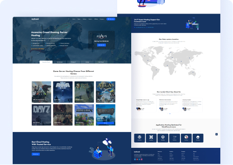Open the OpenCart shopping cart tile
The width and height of the screenshot is (233, 165).
[175, 138]
